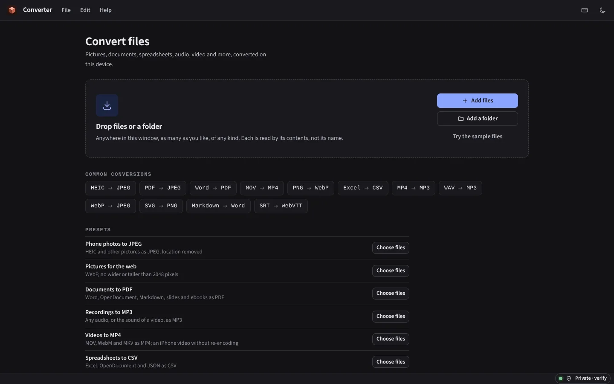614x384 pixels.
Task: Choose files for Documents to PDF preset
Action: [391, 294]
